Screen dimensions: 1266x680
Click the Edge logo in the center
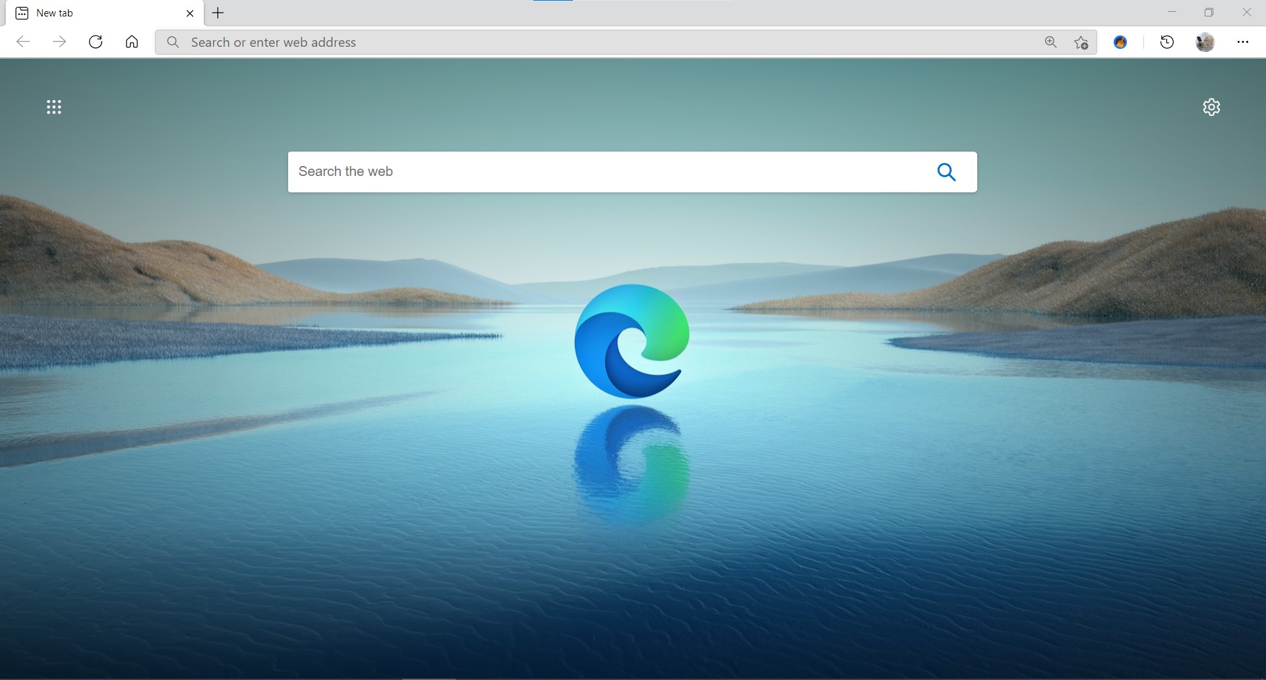632,341
